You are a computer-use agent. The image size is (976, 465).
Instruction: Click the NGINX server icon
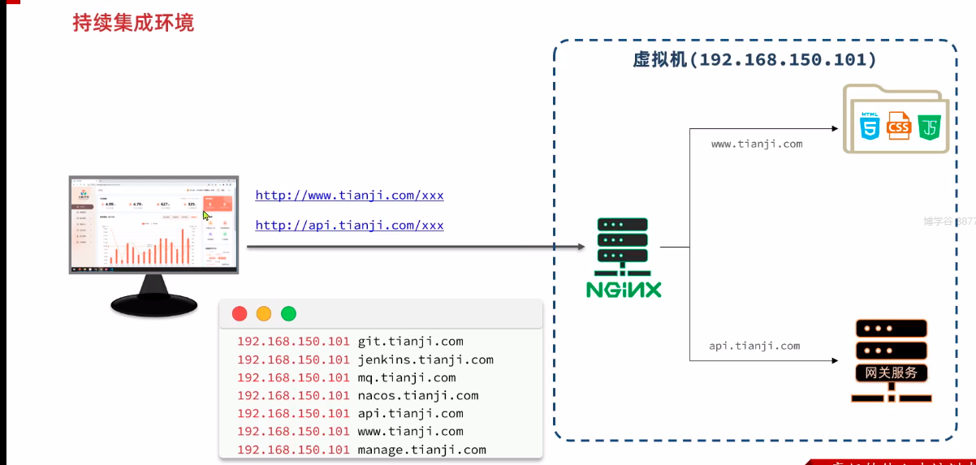coord(624,256)
